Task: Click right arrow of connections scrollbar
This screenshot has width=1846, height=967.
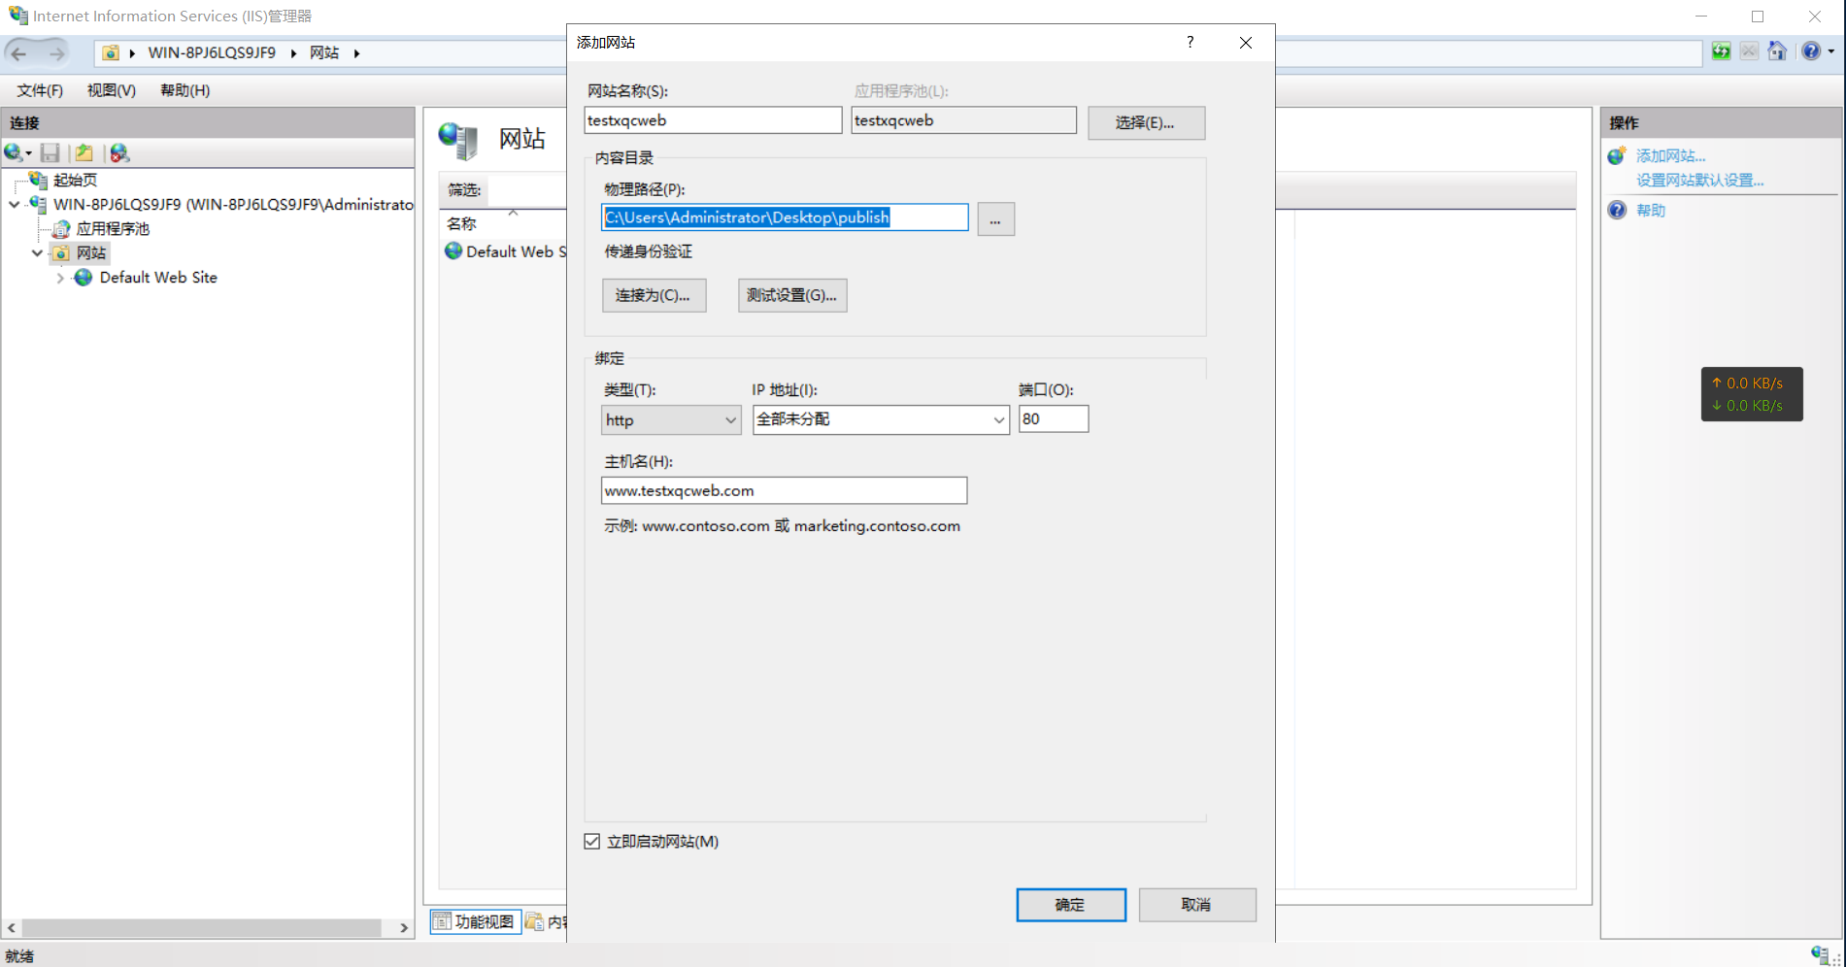Action: (404, 928)
